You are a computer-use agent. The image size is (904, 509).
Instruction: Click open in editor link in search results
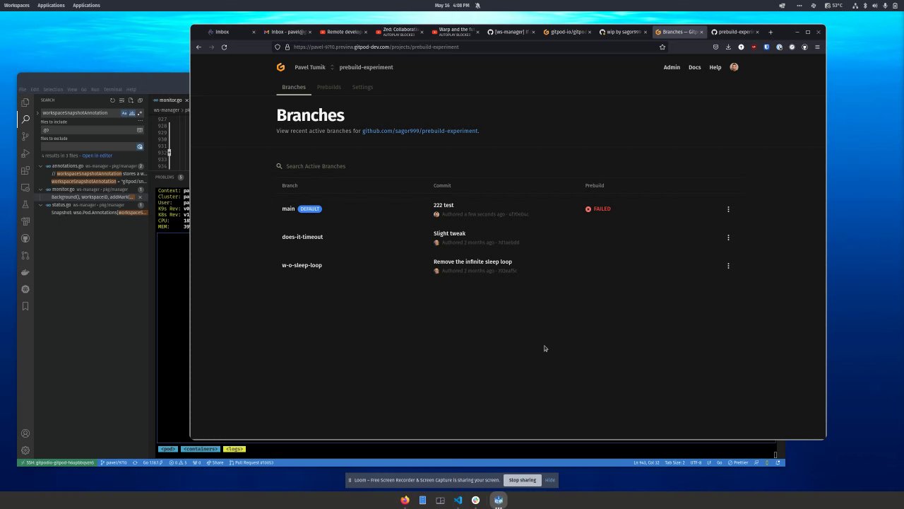coord(97,156)
